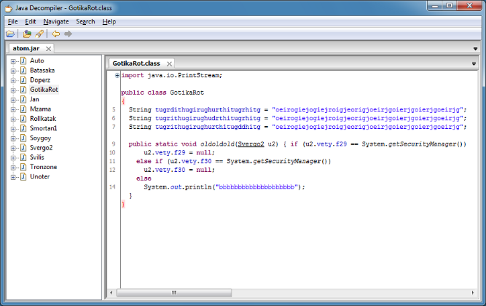Viewport: 486px width, 306px height.
Task: Open the Help menu
Action: [109, 21]
